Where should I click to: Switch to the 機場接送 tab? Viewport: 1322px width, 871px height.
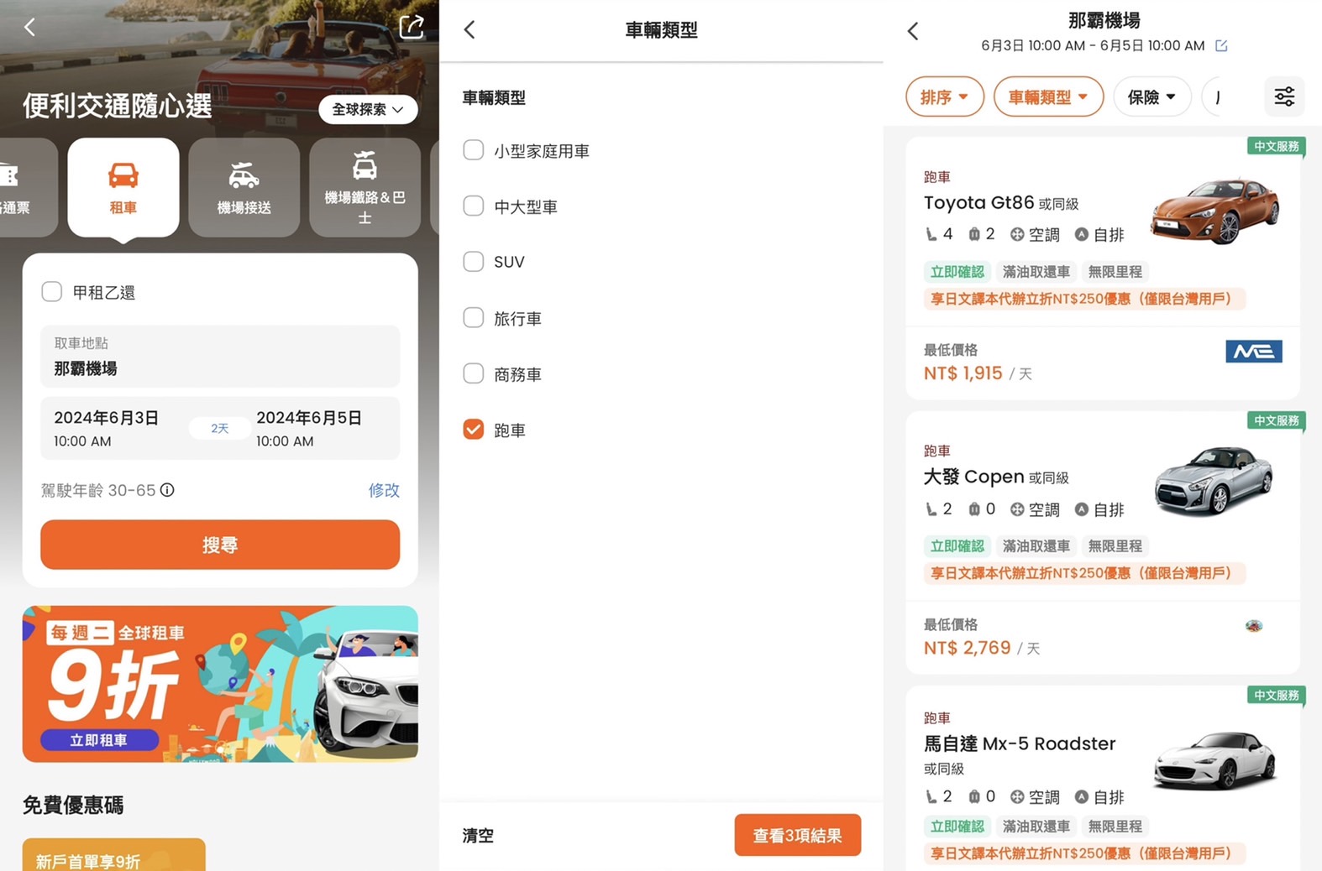pyautogui.click(x=244, y=187)
